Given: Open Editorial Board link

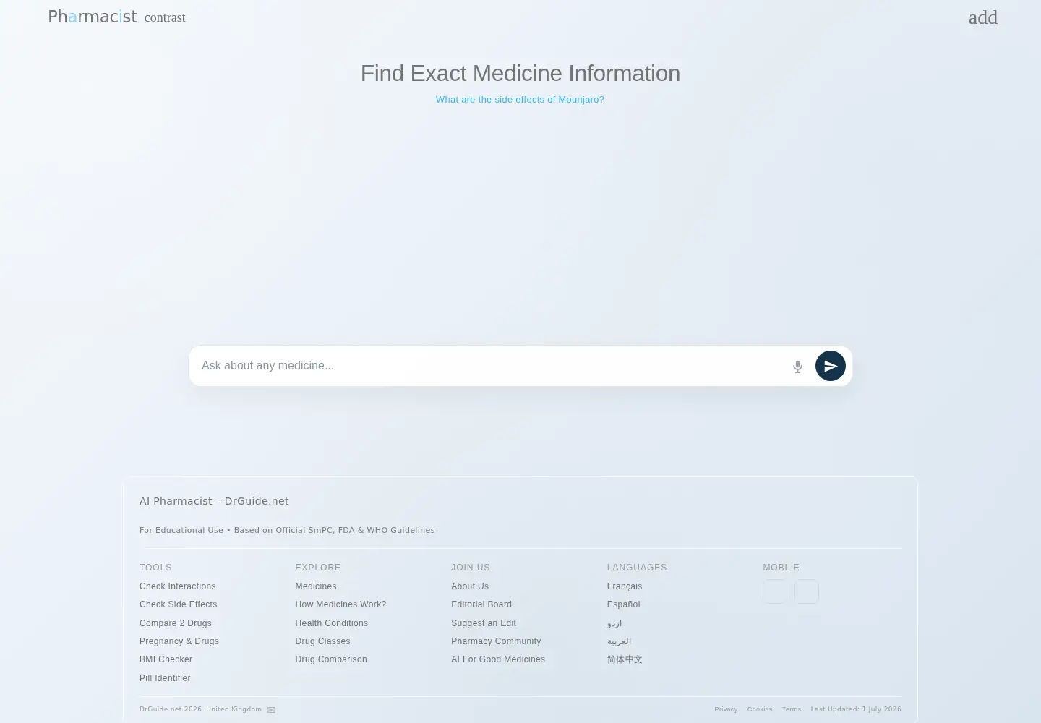Looking at the screenshot, I should [481, 604].
